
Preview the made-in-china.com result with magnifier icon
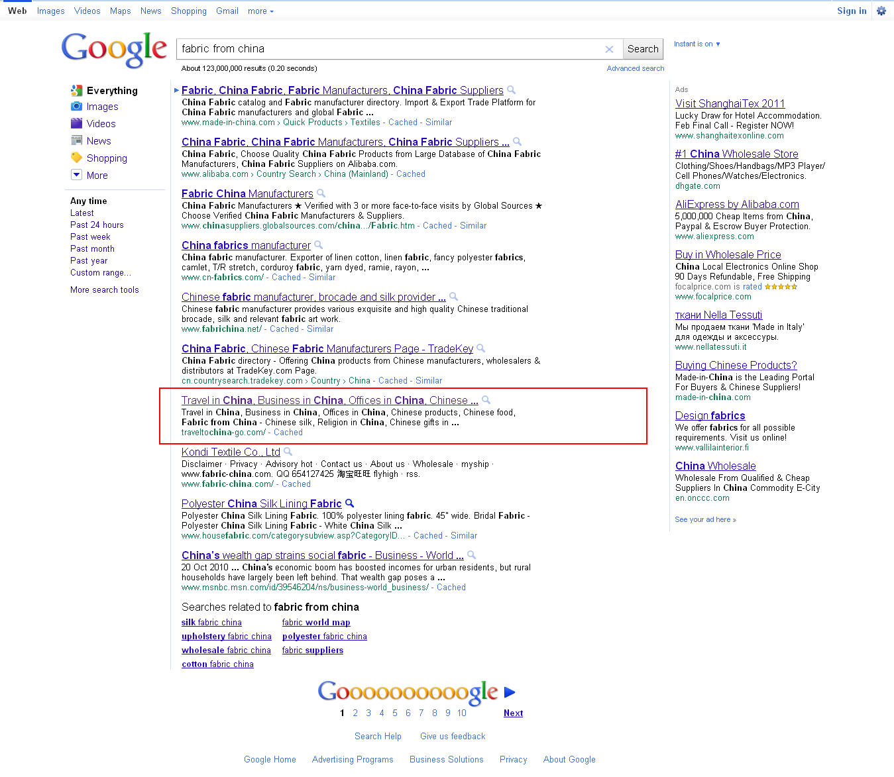[511, 90]
